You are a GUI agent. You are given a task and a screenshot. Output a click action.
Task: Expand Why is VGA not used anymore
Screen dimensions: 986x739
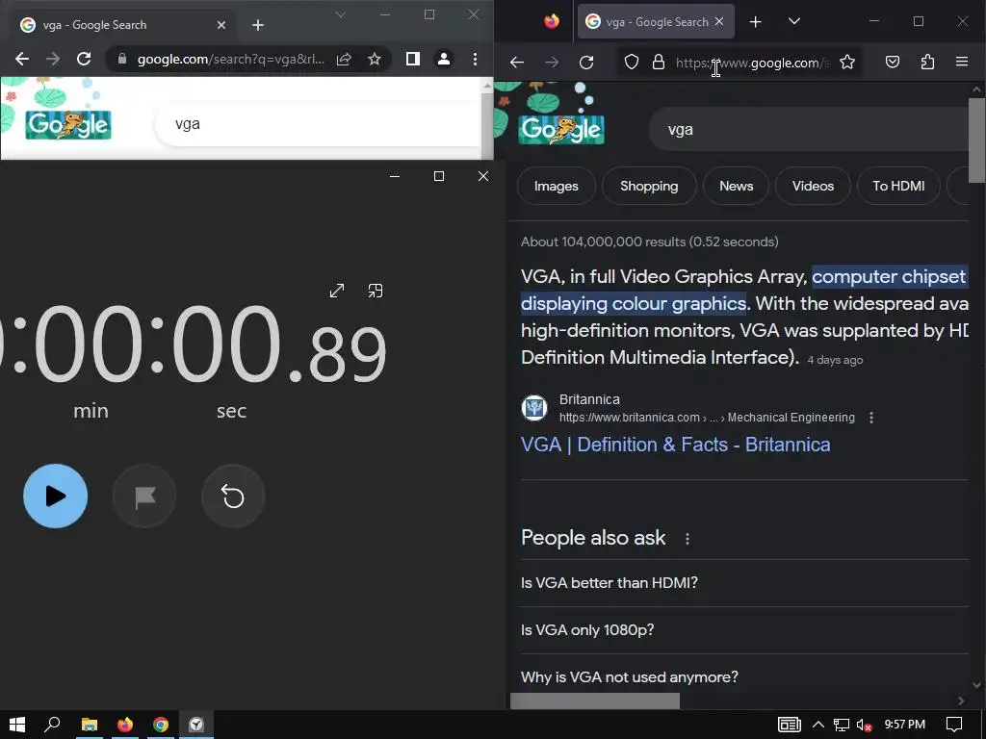tap(744, 677)
